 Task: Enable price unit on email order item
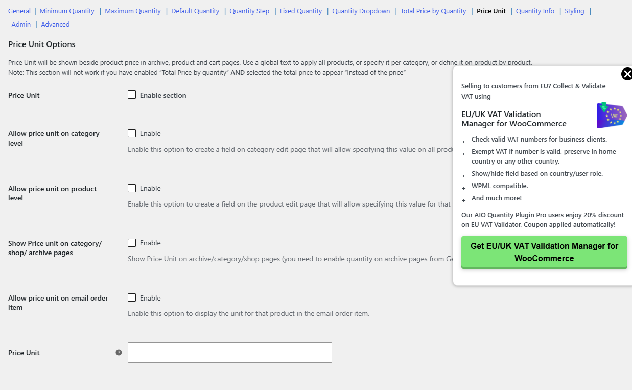[x=132, y=297]
